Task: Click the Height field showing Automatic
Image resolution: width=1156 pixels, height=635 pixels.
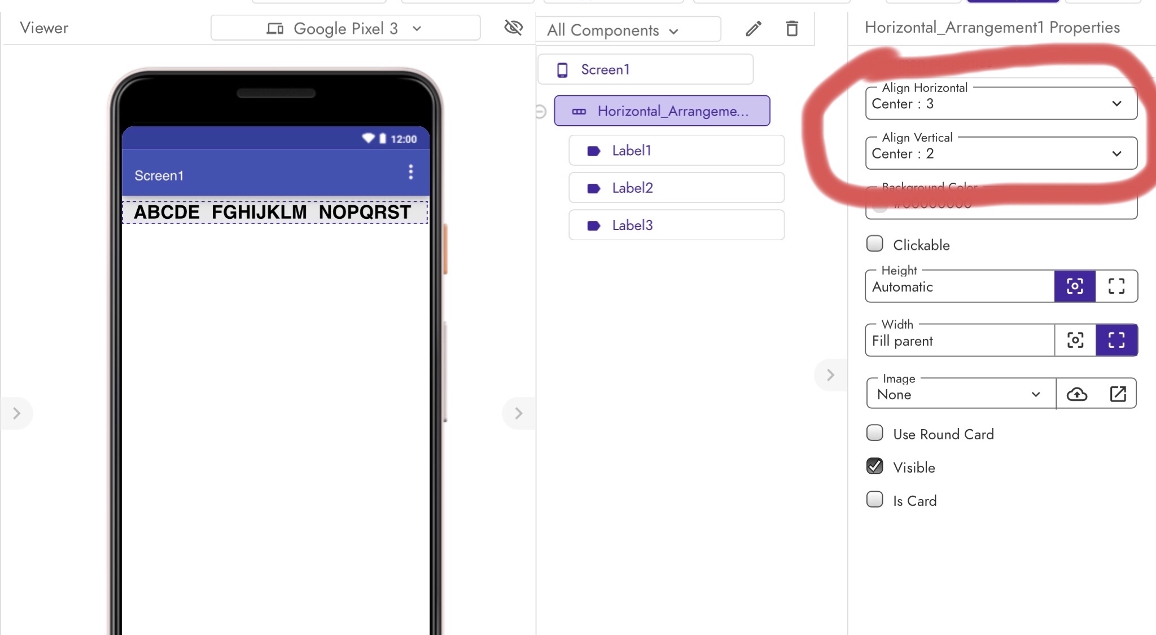Action: coord(960,286)
